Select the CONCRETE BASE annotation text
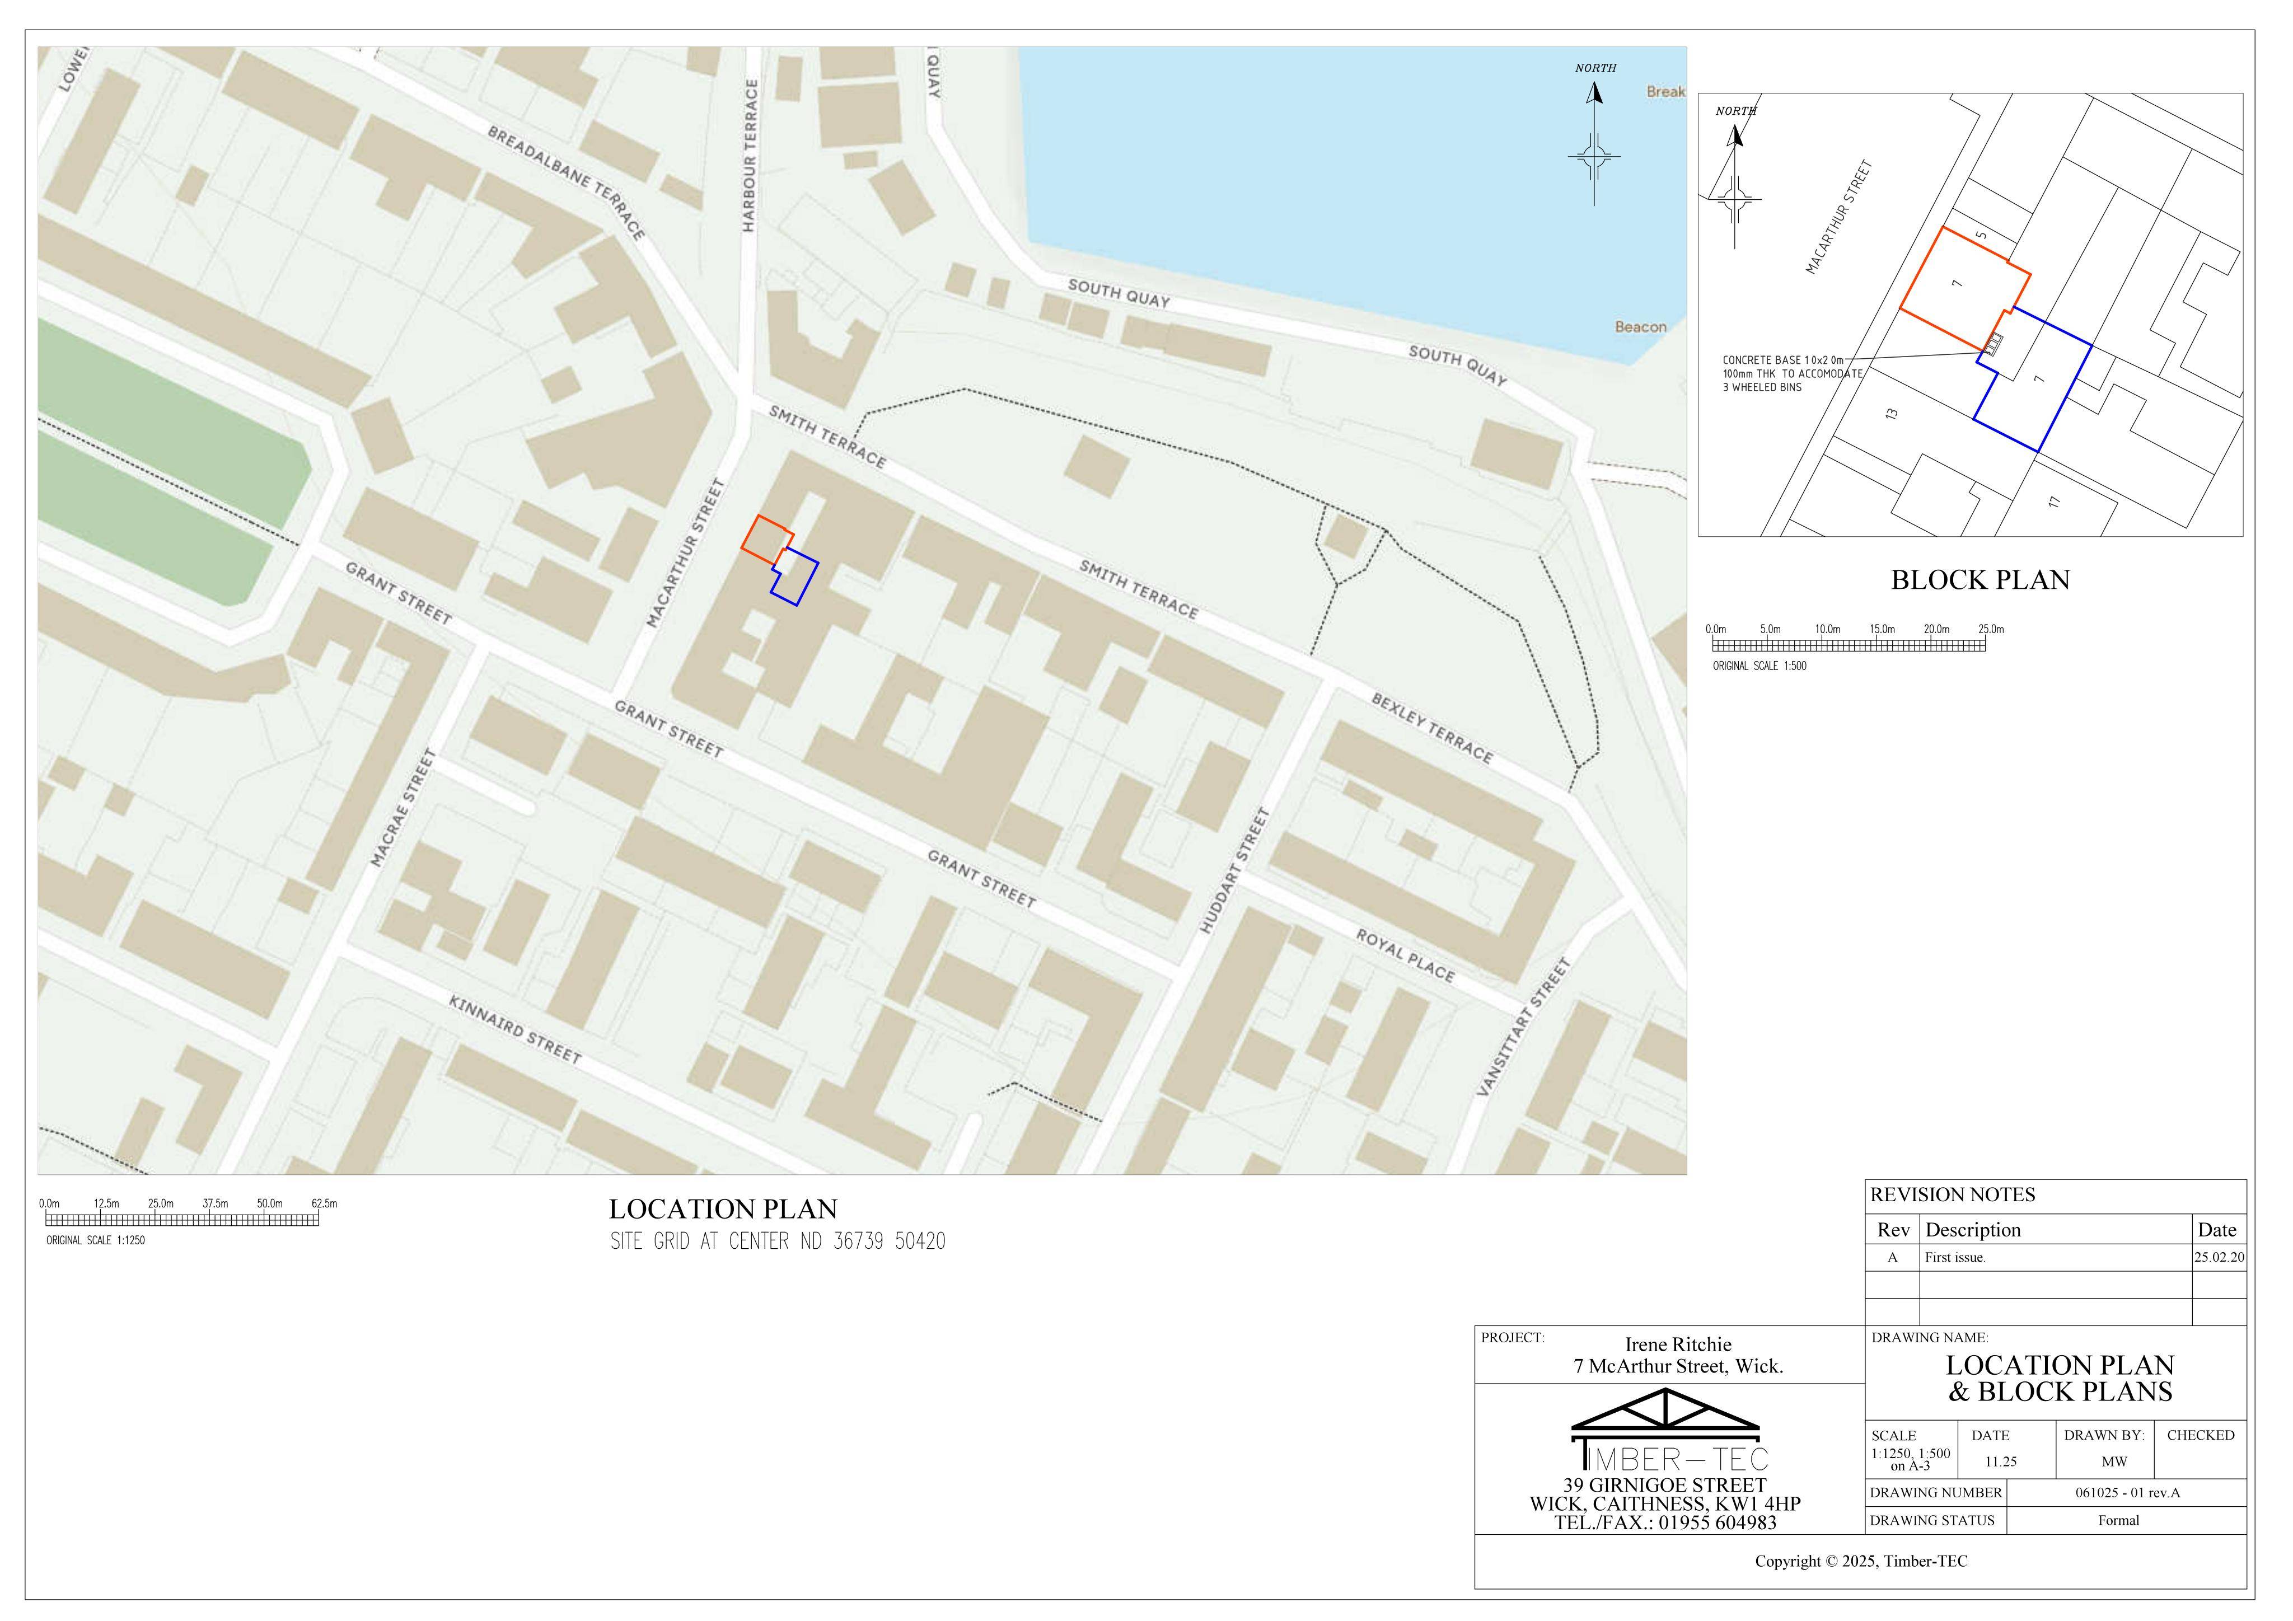 pyautogui.click(x=1791, y=373)
